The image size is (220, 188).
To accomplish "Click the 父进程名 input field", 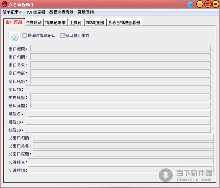I will coord(121,162).
